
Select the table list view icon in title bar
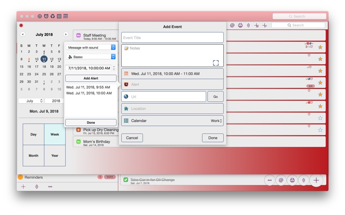coord(59,16)
